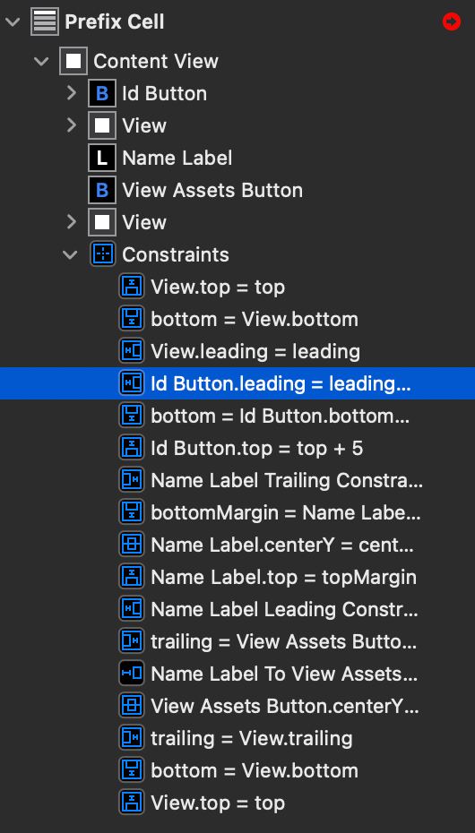The width and height of the screenshot is (475, 833).
Task: Click the Content View square icon
Action: [73, 61]
